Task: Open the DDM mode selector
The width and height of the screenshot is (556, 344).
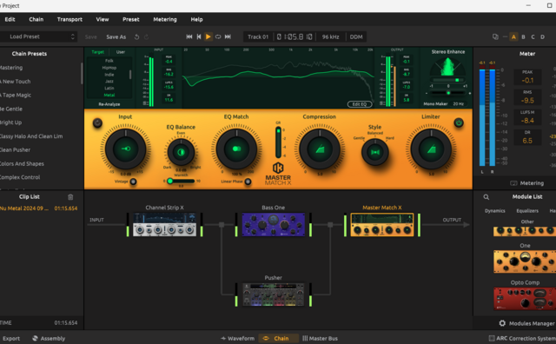Action: (x=356, y=36)
